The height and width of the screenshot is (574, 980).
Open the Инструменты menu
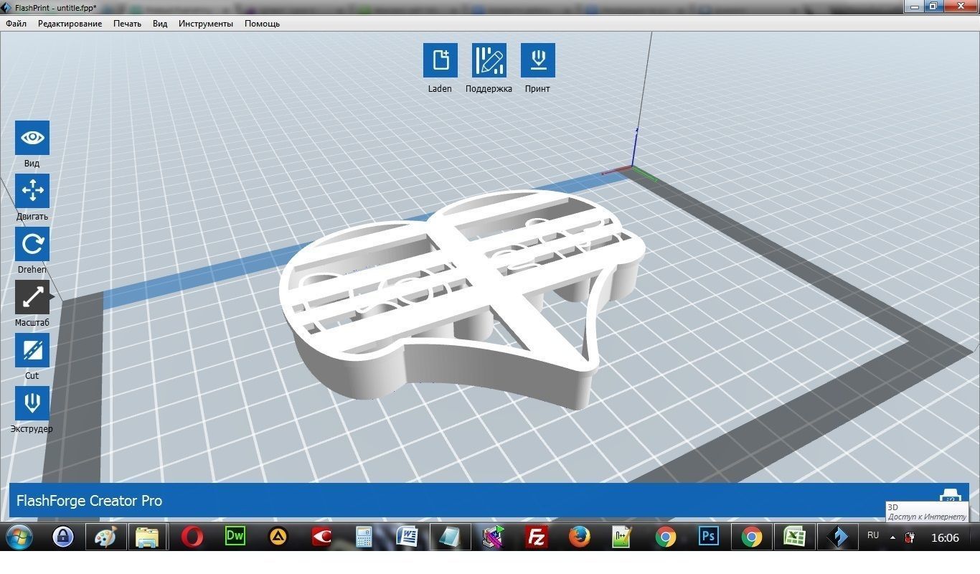click(x=206, y=24)
